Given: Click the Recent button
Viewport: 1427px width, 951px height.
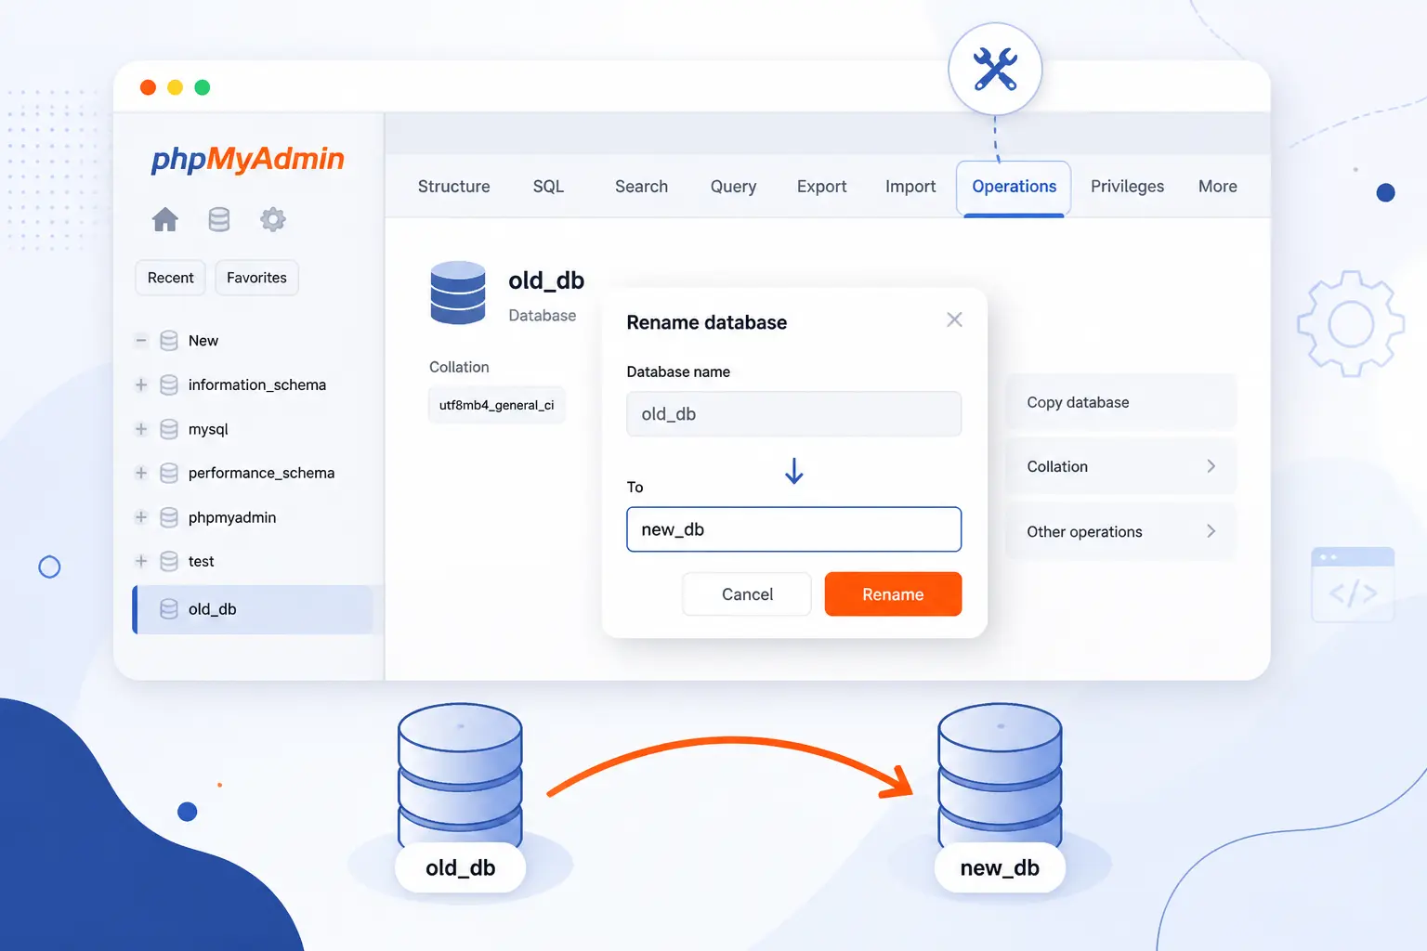Looking at the screenshot, I should click(171, 278).
